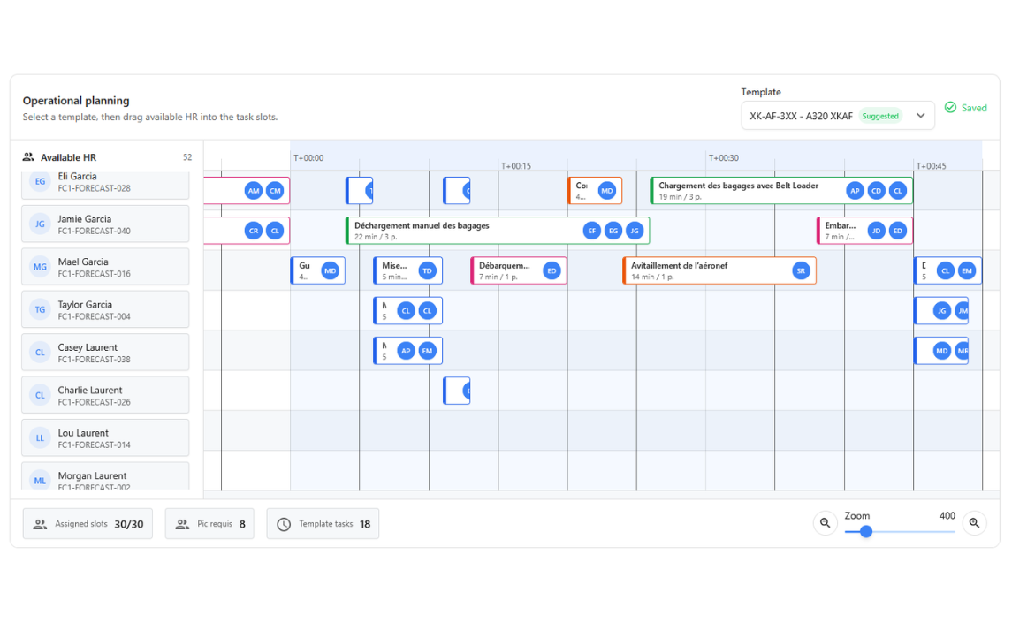Click the Pic requis value 8
The image size is (1012, 623).
pos(242,524)
